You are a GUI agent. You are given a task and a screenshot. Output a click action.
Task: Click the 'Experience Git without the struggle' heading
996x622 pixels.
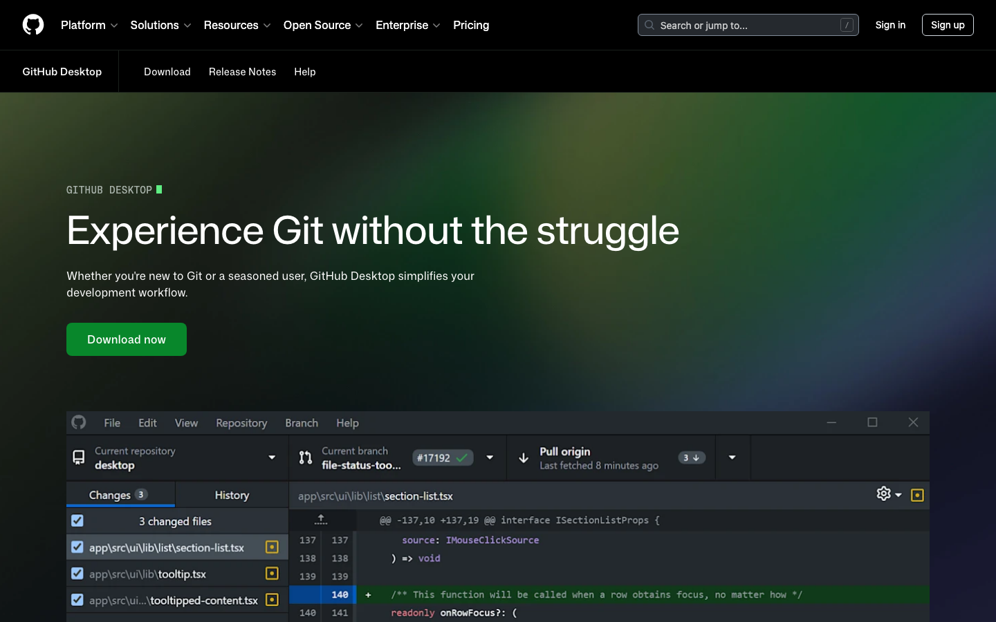click(373, 230)
